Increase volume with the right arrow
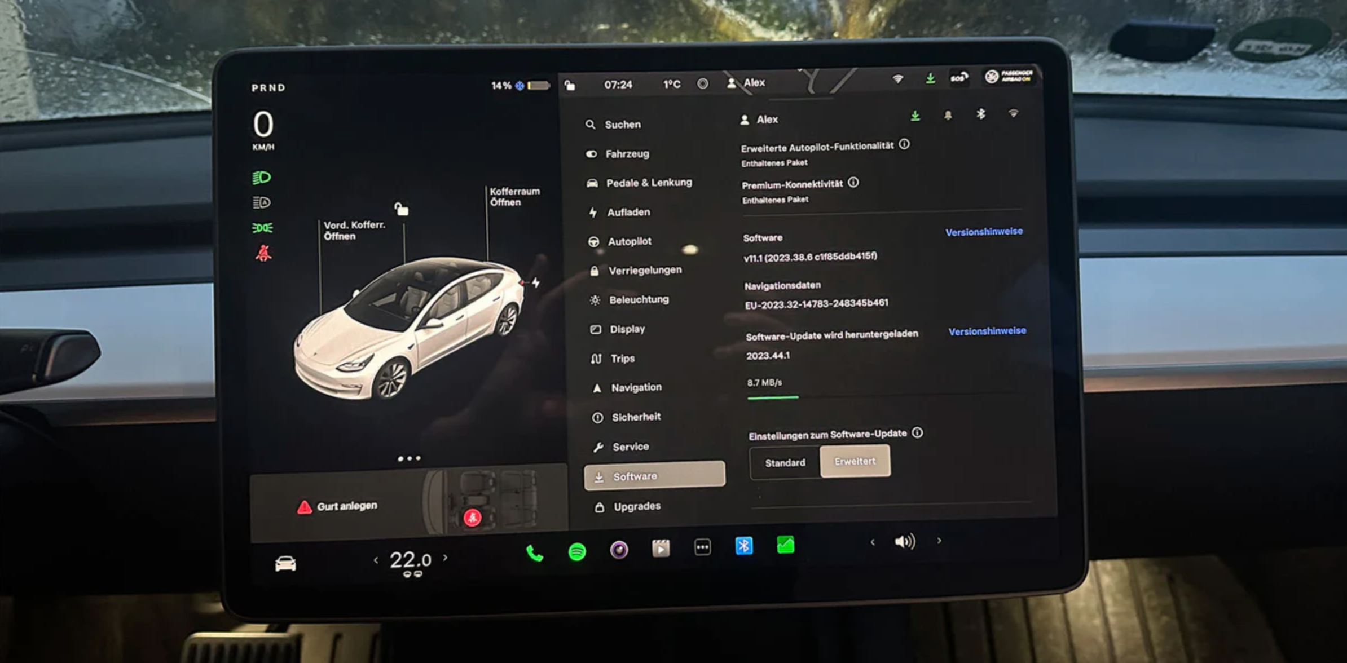This screenshot has height=663, width=1347. click(x=939, y=541)
